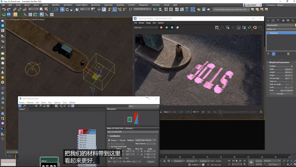Open the selection filter 'All' dropdown
The width and height of the screenshot is (296, 167).
click(x=33, y=9)
